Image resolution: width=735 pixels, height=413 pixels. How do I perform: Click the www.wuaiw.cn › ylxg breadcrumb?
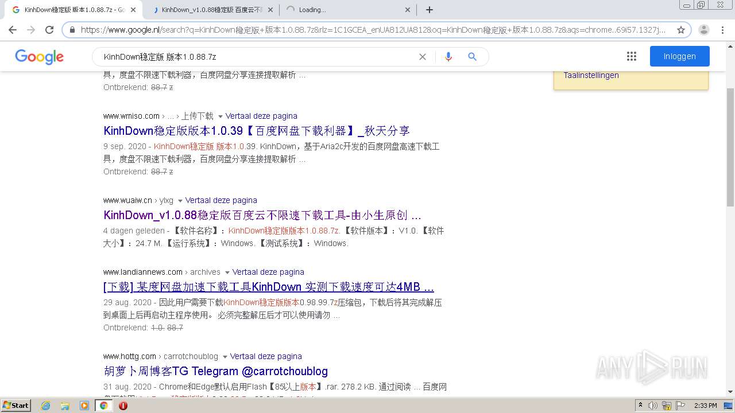[x=138, y=200]
